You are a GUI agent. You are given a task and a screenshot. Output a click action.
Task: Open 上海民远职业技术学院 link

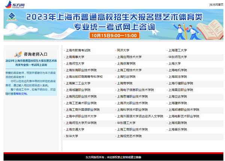tap(81, 97)
